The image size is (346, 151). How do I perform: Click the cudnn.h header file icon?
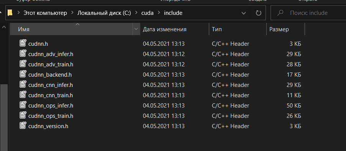[23, 43]
